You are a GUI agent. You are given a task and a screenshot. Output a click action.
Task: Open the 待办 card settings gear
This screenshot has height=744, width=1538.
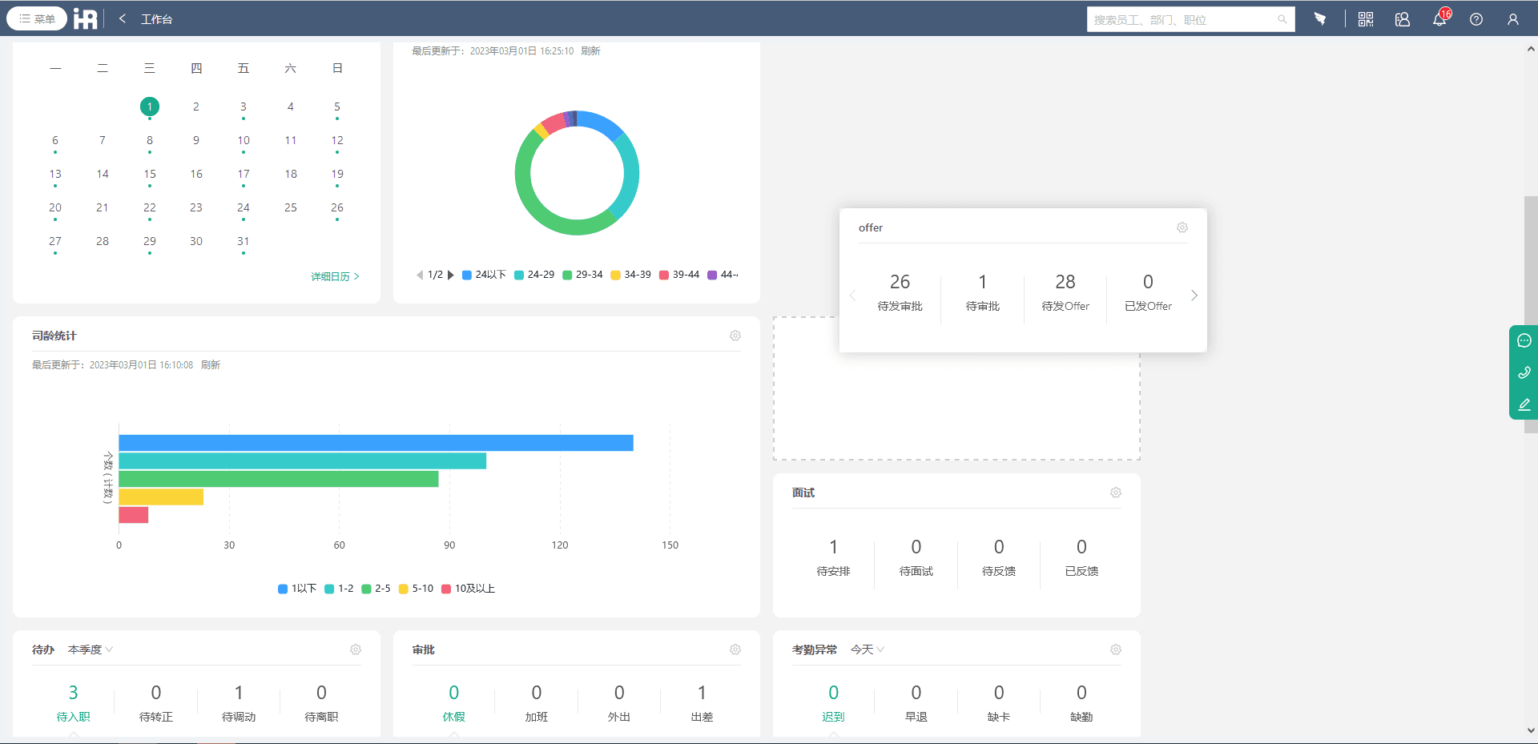tap(356, 649)
